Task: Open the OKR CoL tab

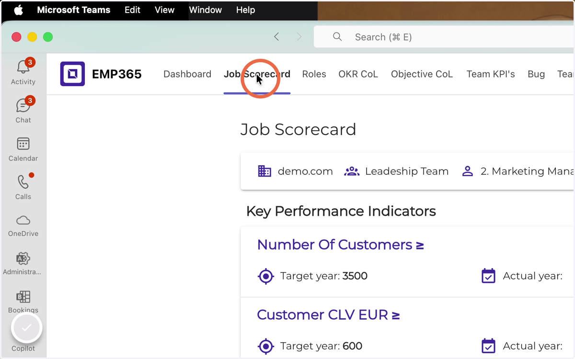Action: click(x=358, y=74)
